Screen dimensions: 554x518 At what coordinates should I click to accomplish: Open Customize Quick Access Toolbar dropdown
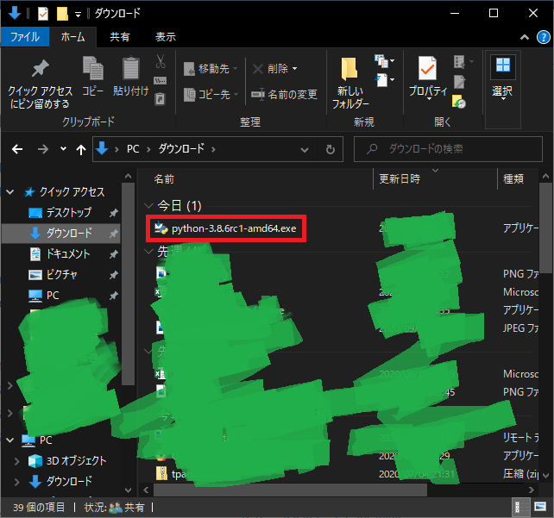click(78, 14)
